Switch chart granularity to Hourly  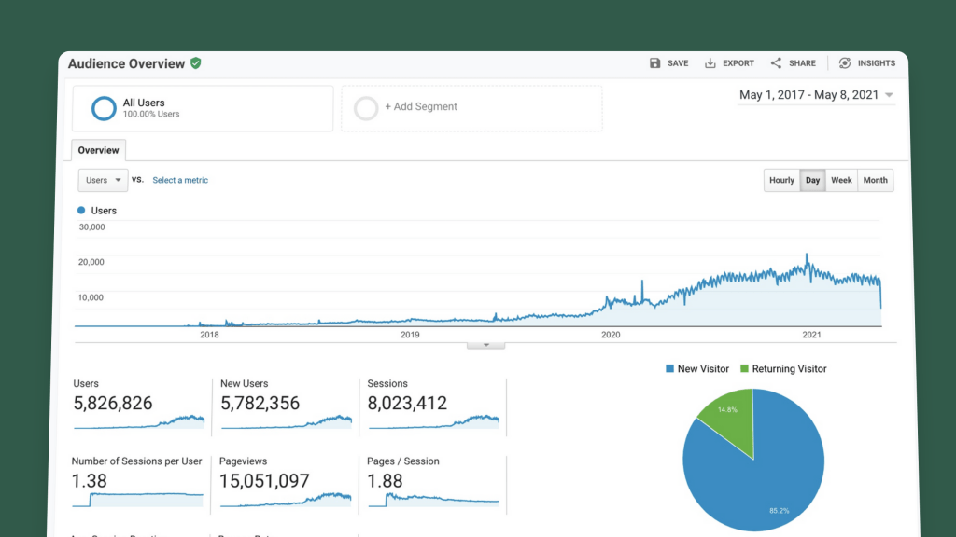point(781,181)
